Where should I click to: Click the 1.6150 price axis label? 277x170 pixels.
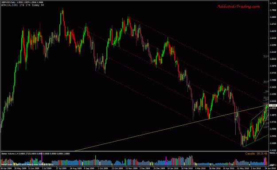(273, 52)
